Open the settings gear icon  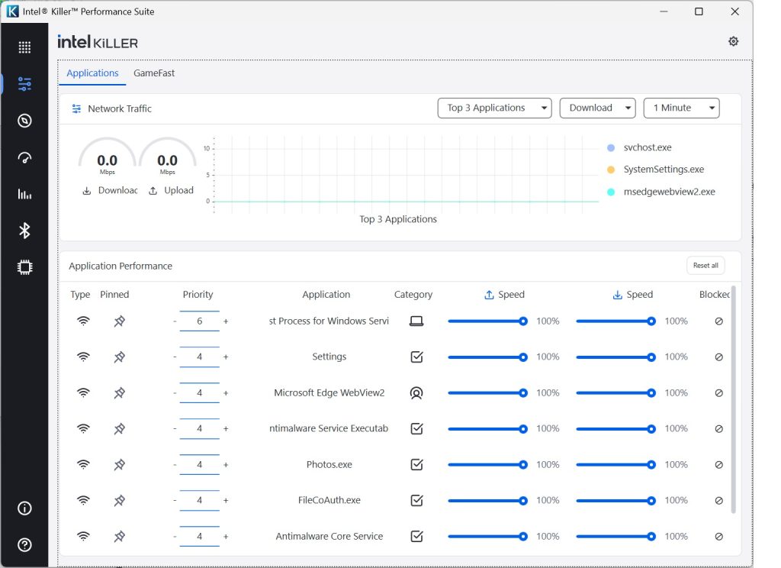pyautogui.click(x=733, y=41)
